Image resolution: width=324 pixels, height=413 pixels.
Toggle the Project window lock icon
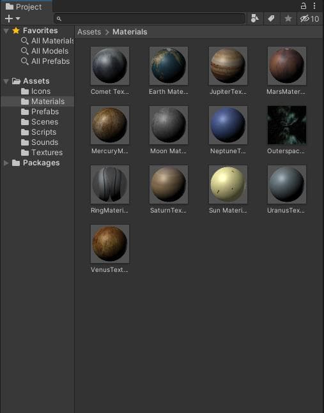pyautogui.click(x=304, y=6)
